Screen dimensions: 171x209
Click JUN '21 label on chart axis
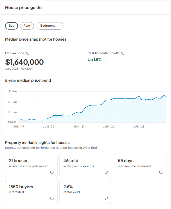pyautogui.click(x=79, y=127)
